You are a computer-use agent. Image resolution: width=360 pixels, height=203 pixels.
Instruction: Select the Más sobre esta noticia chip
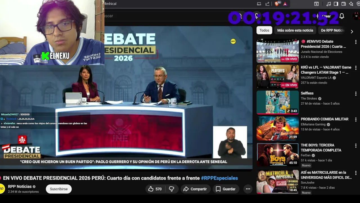[x=295, y=30]
